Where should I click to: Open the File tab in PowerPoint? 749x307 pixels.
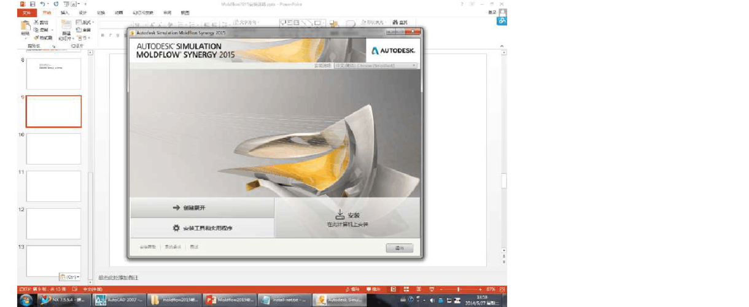[26, 12]
